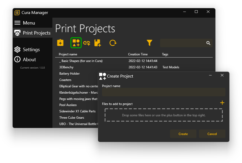Click the Create button
Viewport: 242px width, 163px height.
click(183, 134)
